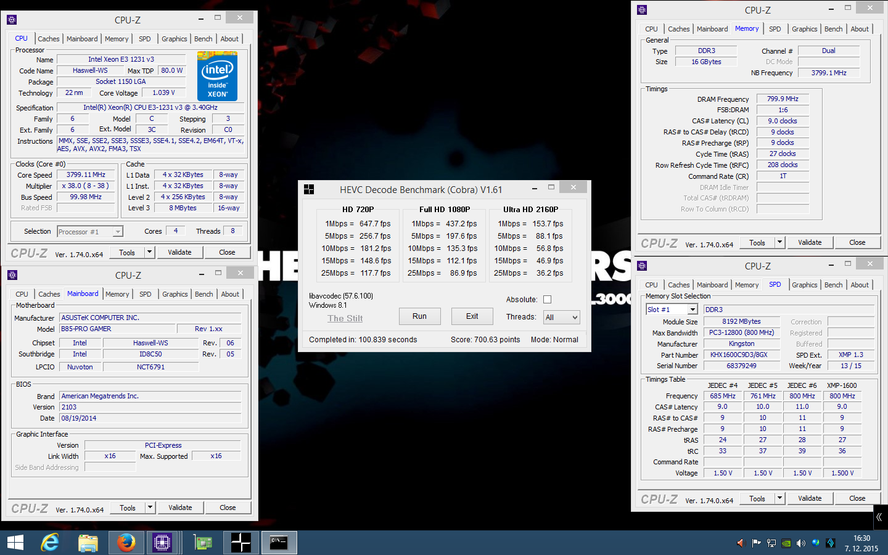Open SPD tab in Mainboard window

click(x=146, y=294)
